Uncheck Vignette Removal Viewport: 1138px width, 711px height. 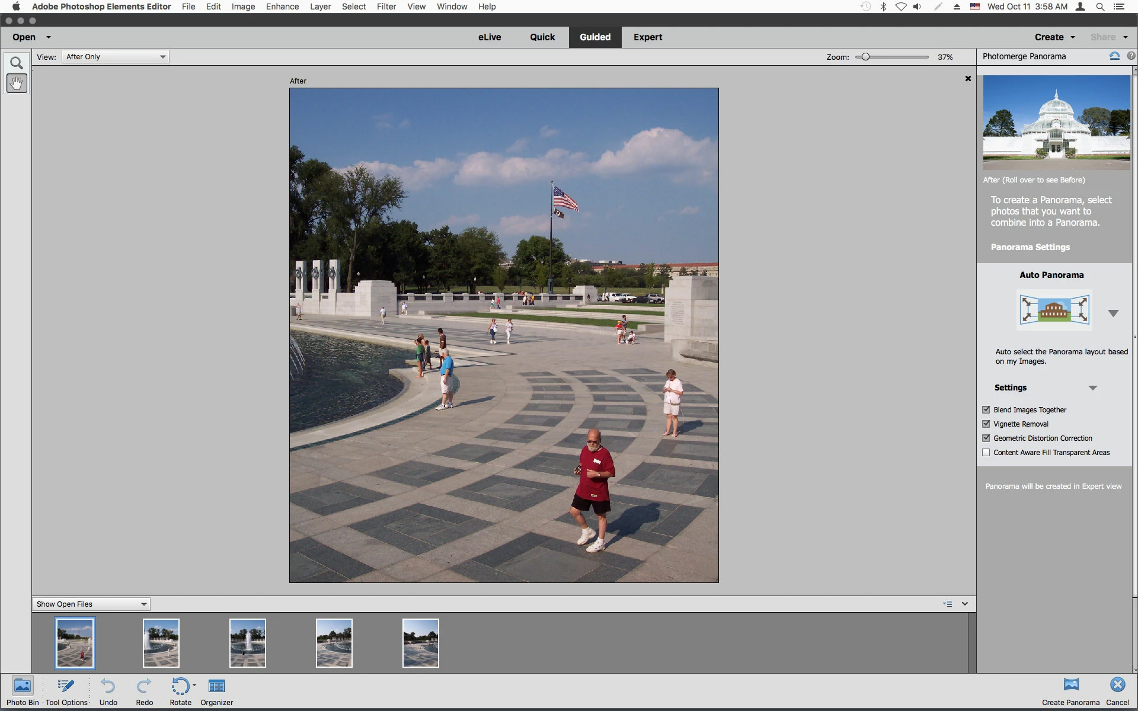click(986, 424)
